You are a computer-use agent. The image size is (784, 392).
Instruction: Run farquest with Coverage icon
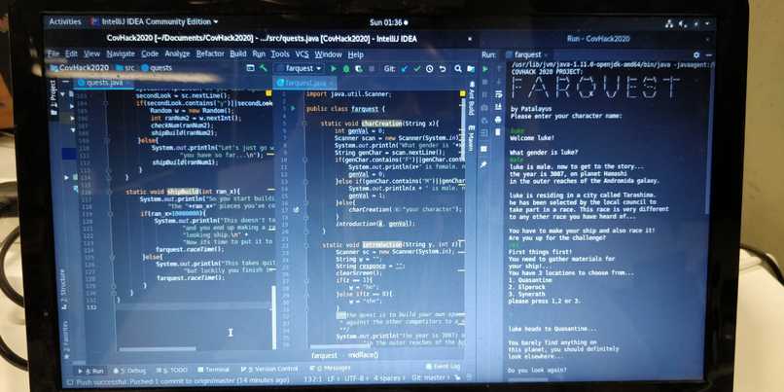click(x=359, y=68)
